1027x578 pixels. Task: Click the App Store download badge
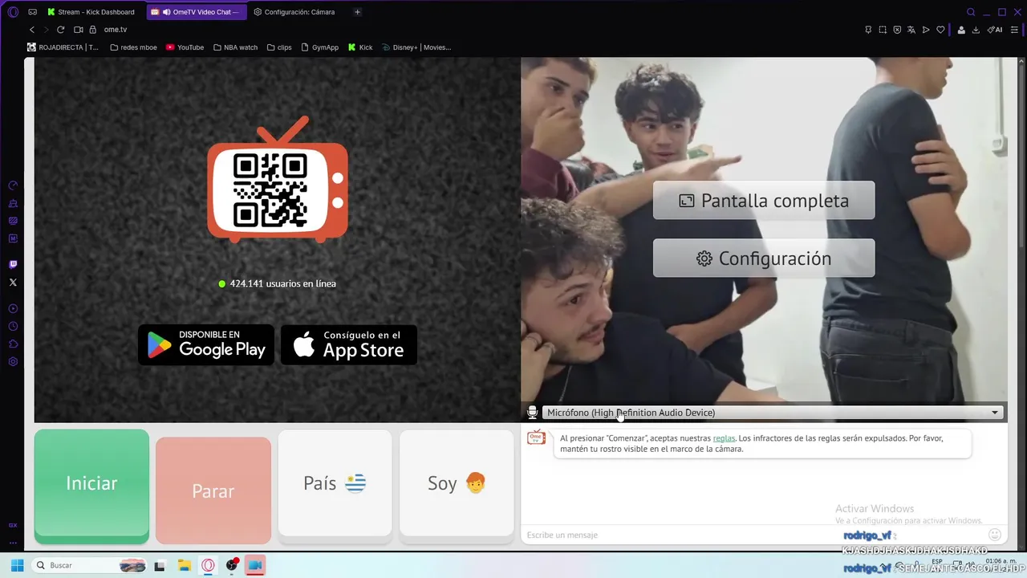point(349,345)
